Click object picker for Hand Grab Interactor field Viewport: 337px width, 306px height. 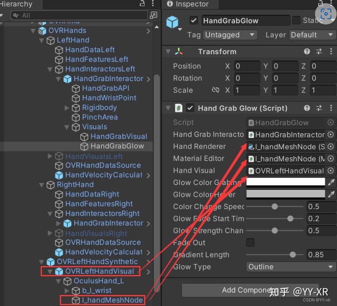pyautogui.click(x=330, y=134)
